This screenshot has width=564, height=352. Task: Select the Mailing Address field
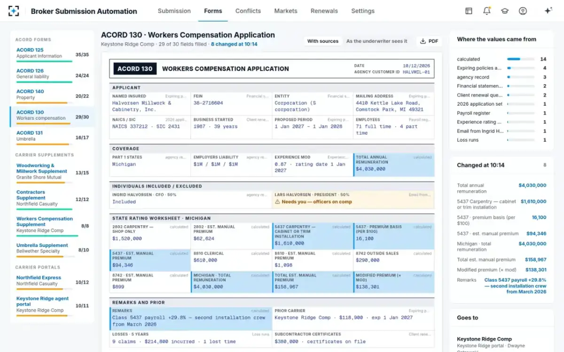pos(394,103)
